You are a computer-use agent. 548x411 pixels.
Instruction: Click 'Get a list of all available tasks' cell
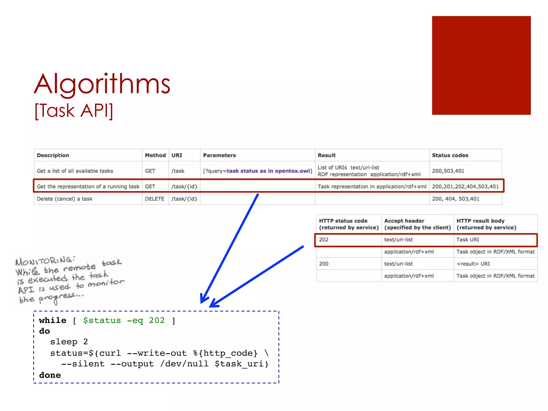coord(75,171)
